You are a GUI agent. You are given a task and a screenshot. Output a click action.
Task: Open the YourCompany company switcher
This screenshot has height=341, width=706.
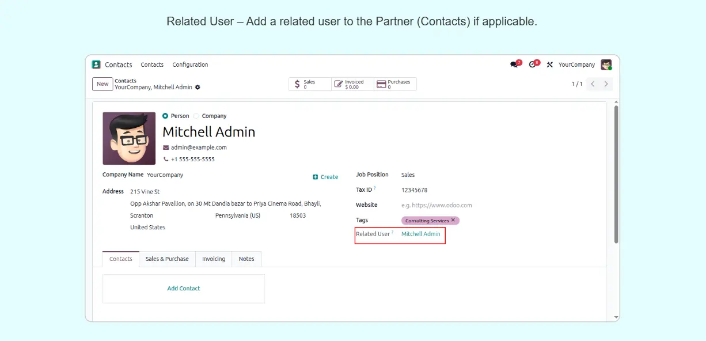tap(576, 65)
